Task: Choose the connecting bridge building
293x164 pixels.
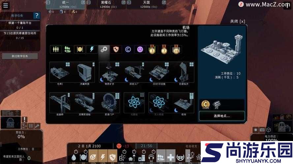Action: 60,103
